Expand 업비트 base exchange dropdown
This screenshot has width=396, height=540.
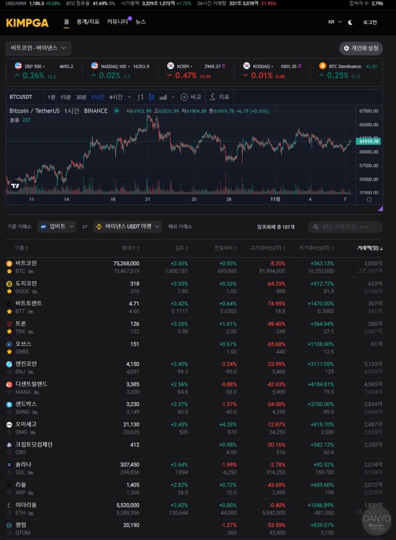click(57, 226)
